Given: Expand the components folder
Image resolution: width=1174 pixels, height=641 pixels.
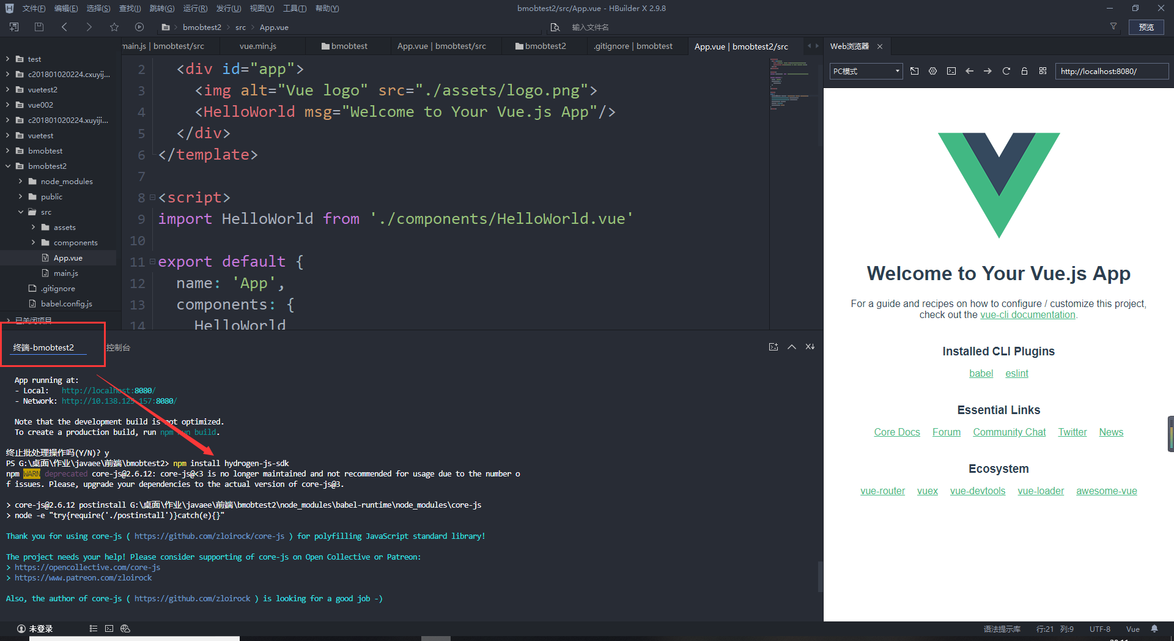Looking at the screenshot, I should 33,243.
